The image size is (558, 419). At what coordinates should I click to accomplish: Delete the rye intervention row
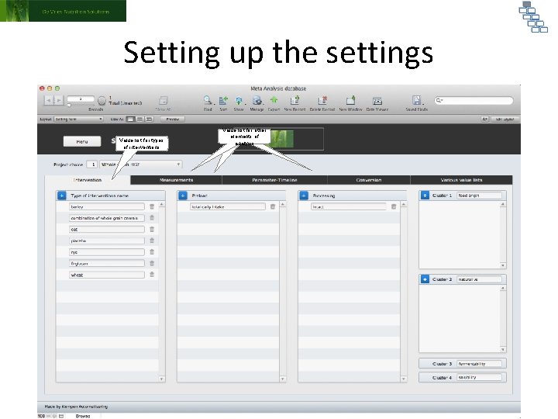[x=152, y=252]
